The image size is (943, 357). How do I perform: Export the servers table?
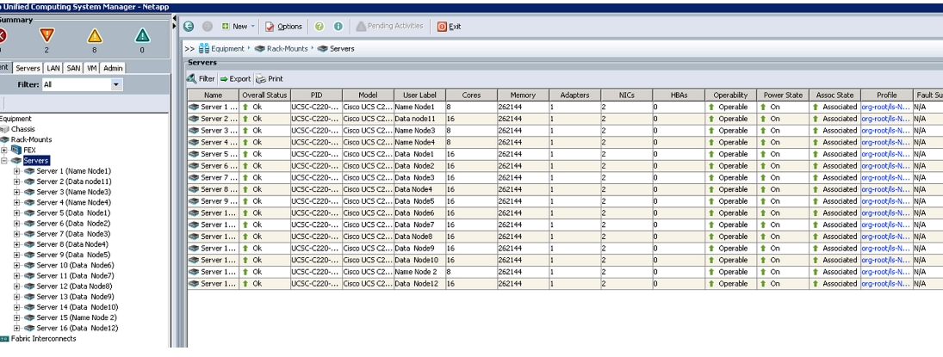[235, 79]
